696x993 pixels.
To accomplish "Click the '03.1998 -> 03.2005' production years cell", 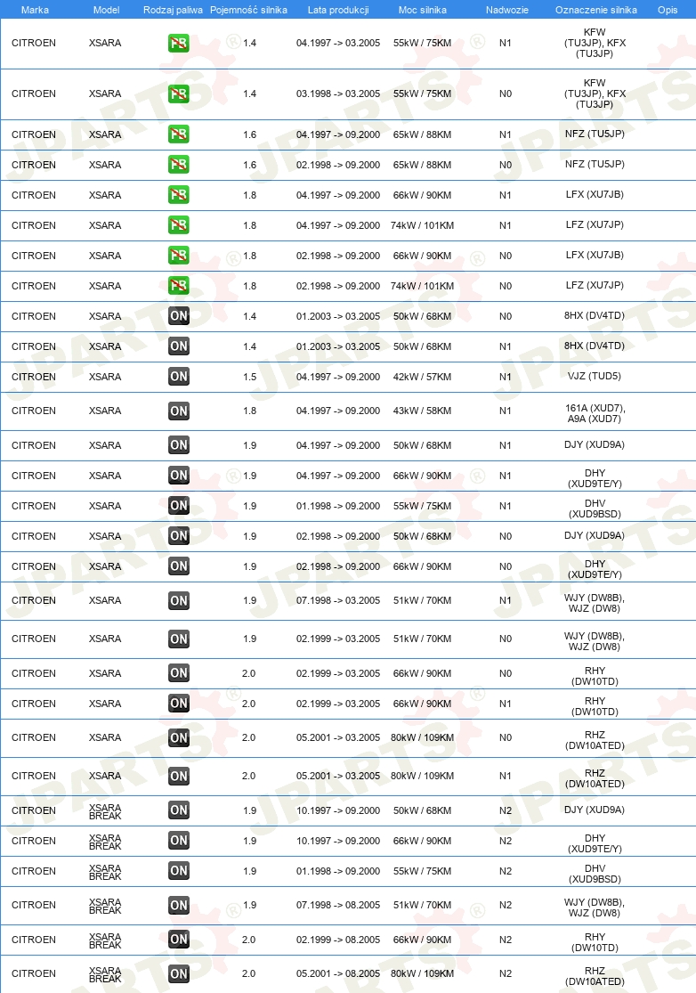I will tap(338, 94).
